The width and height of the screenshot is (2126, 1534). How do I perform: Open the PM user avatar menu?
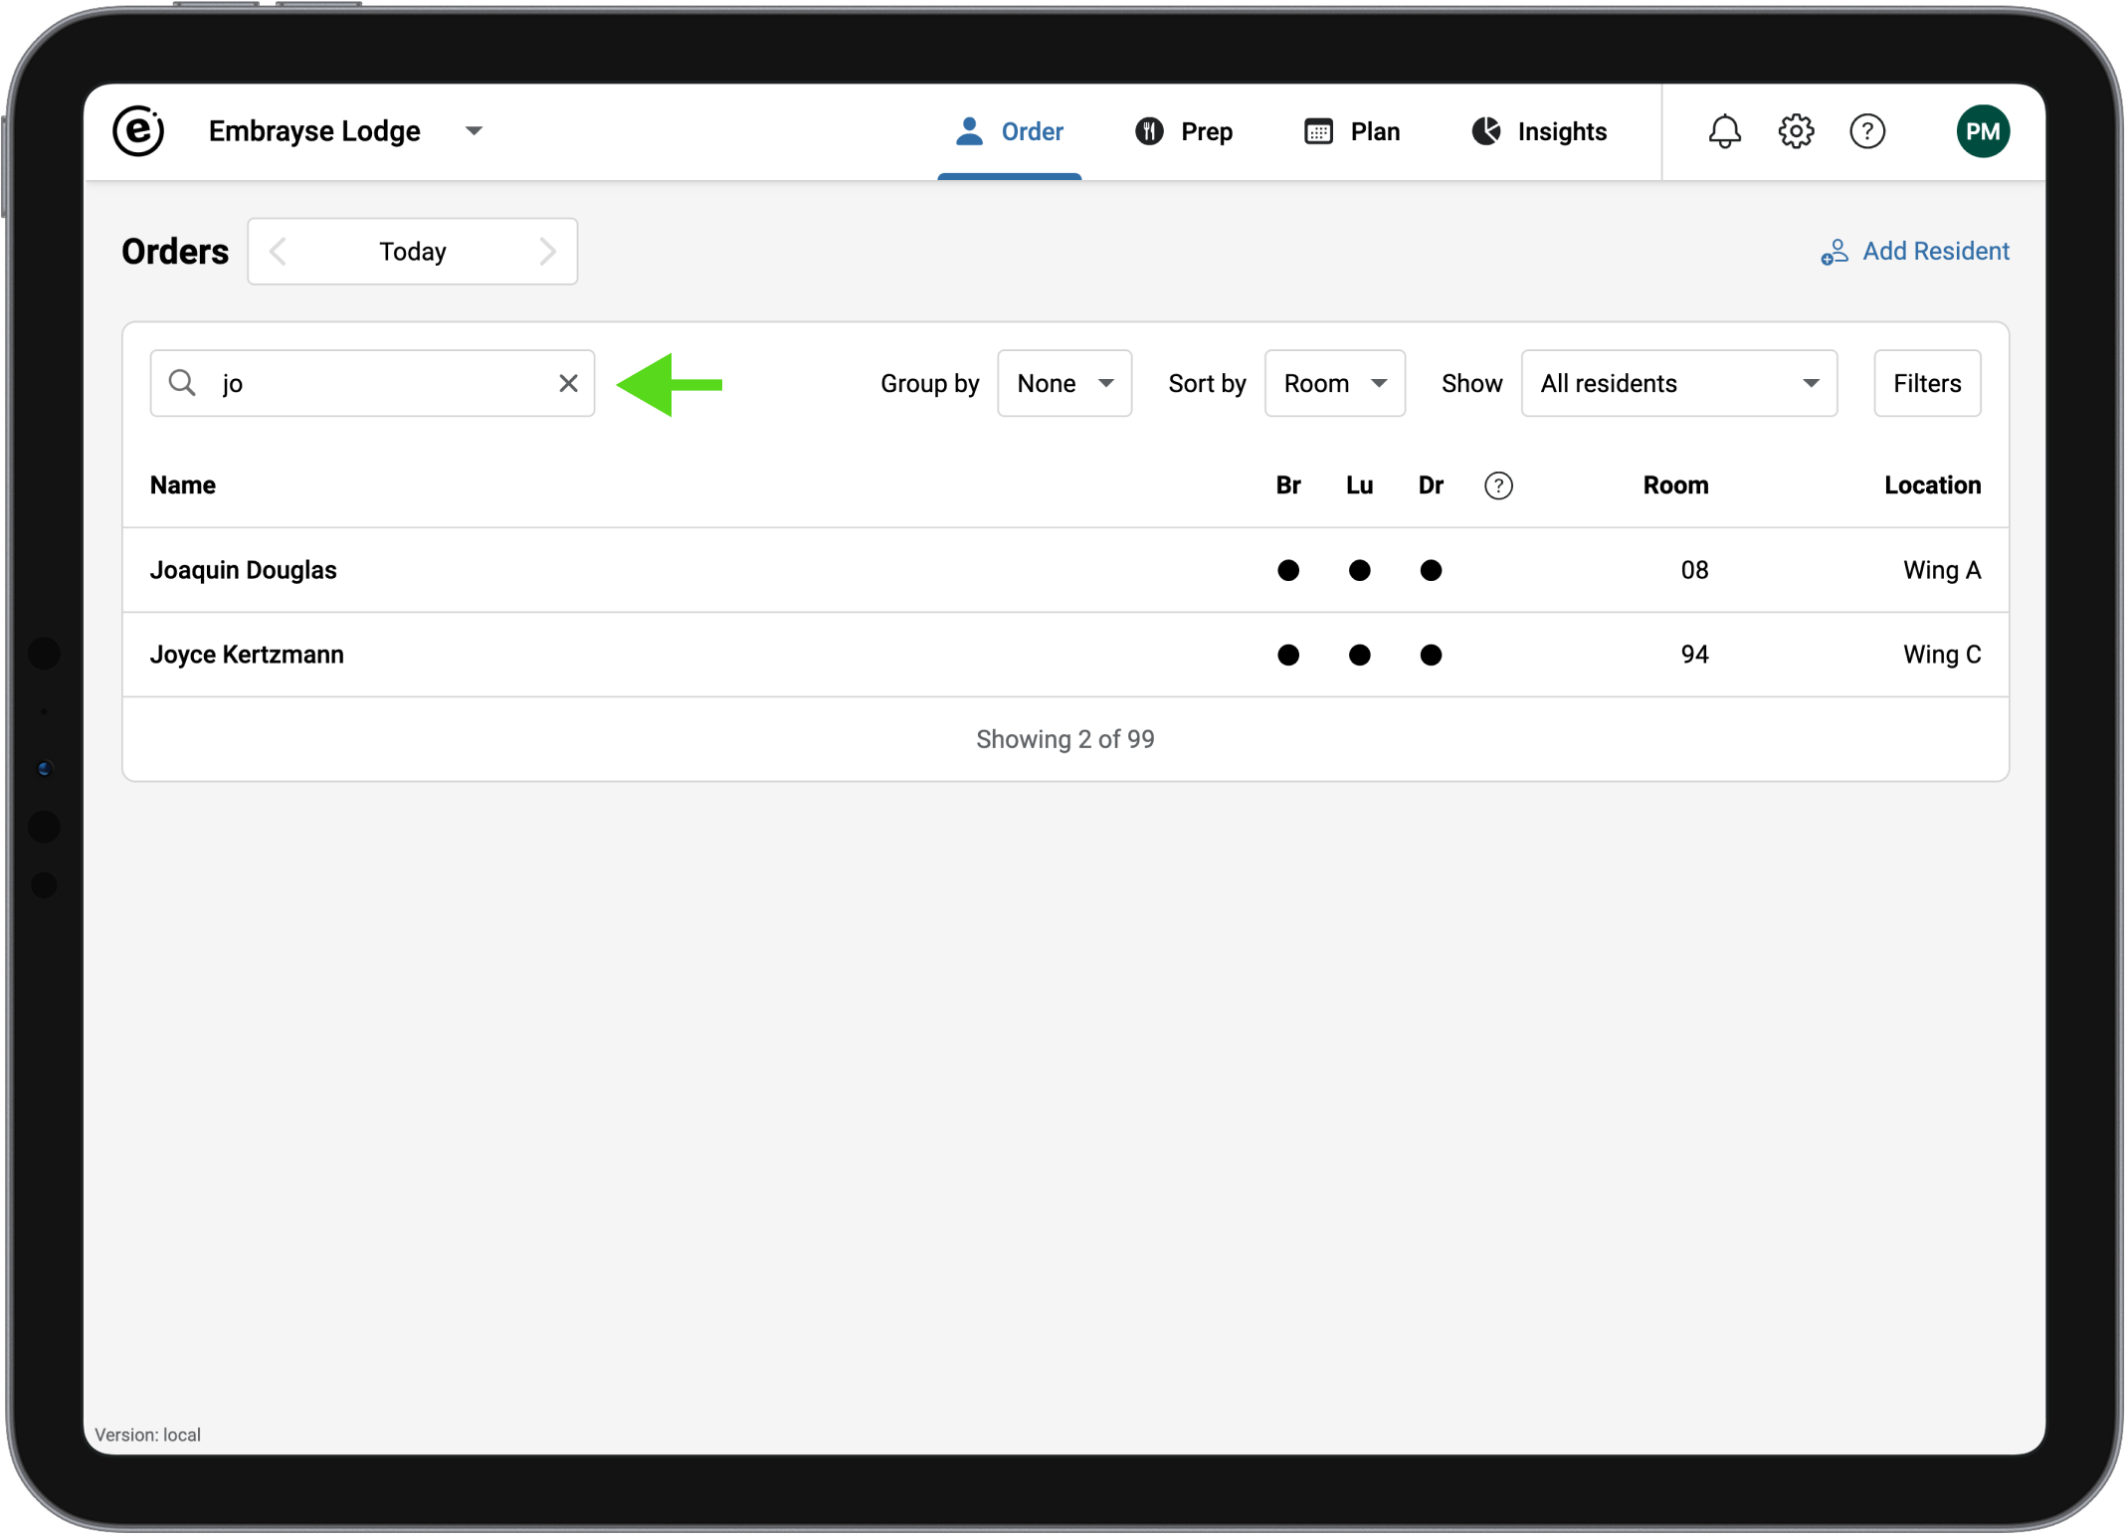[x=1982, y=131]
